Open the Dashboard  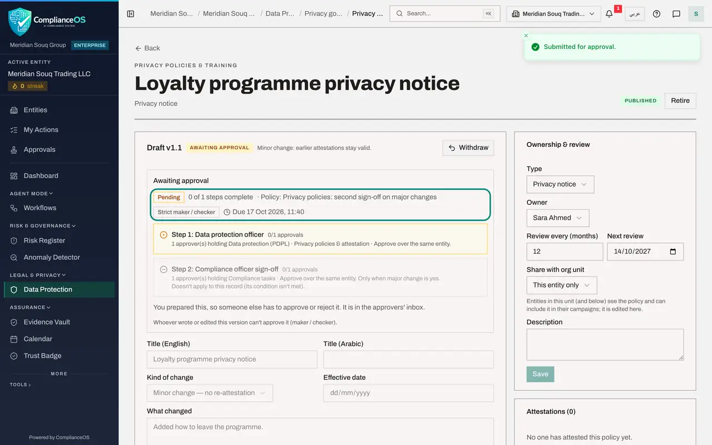pos(59,176)
